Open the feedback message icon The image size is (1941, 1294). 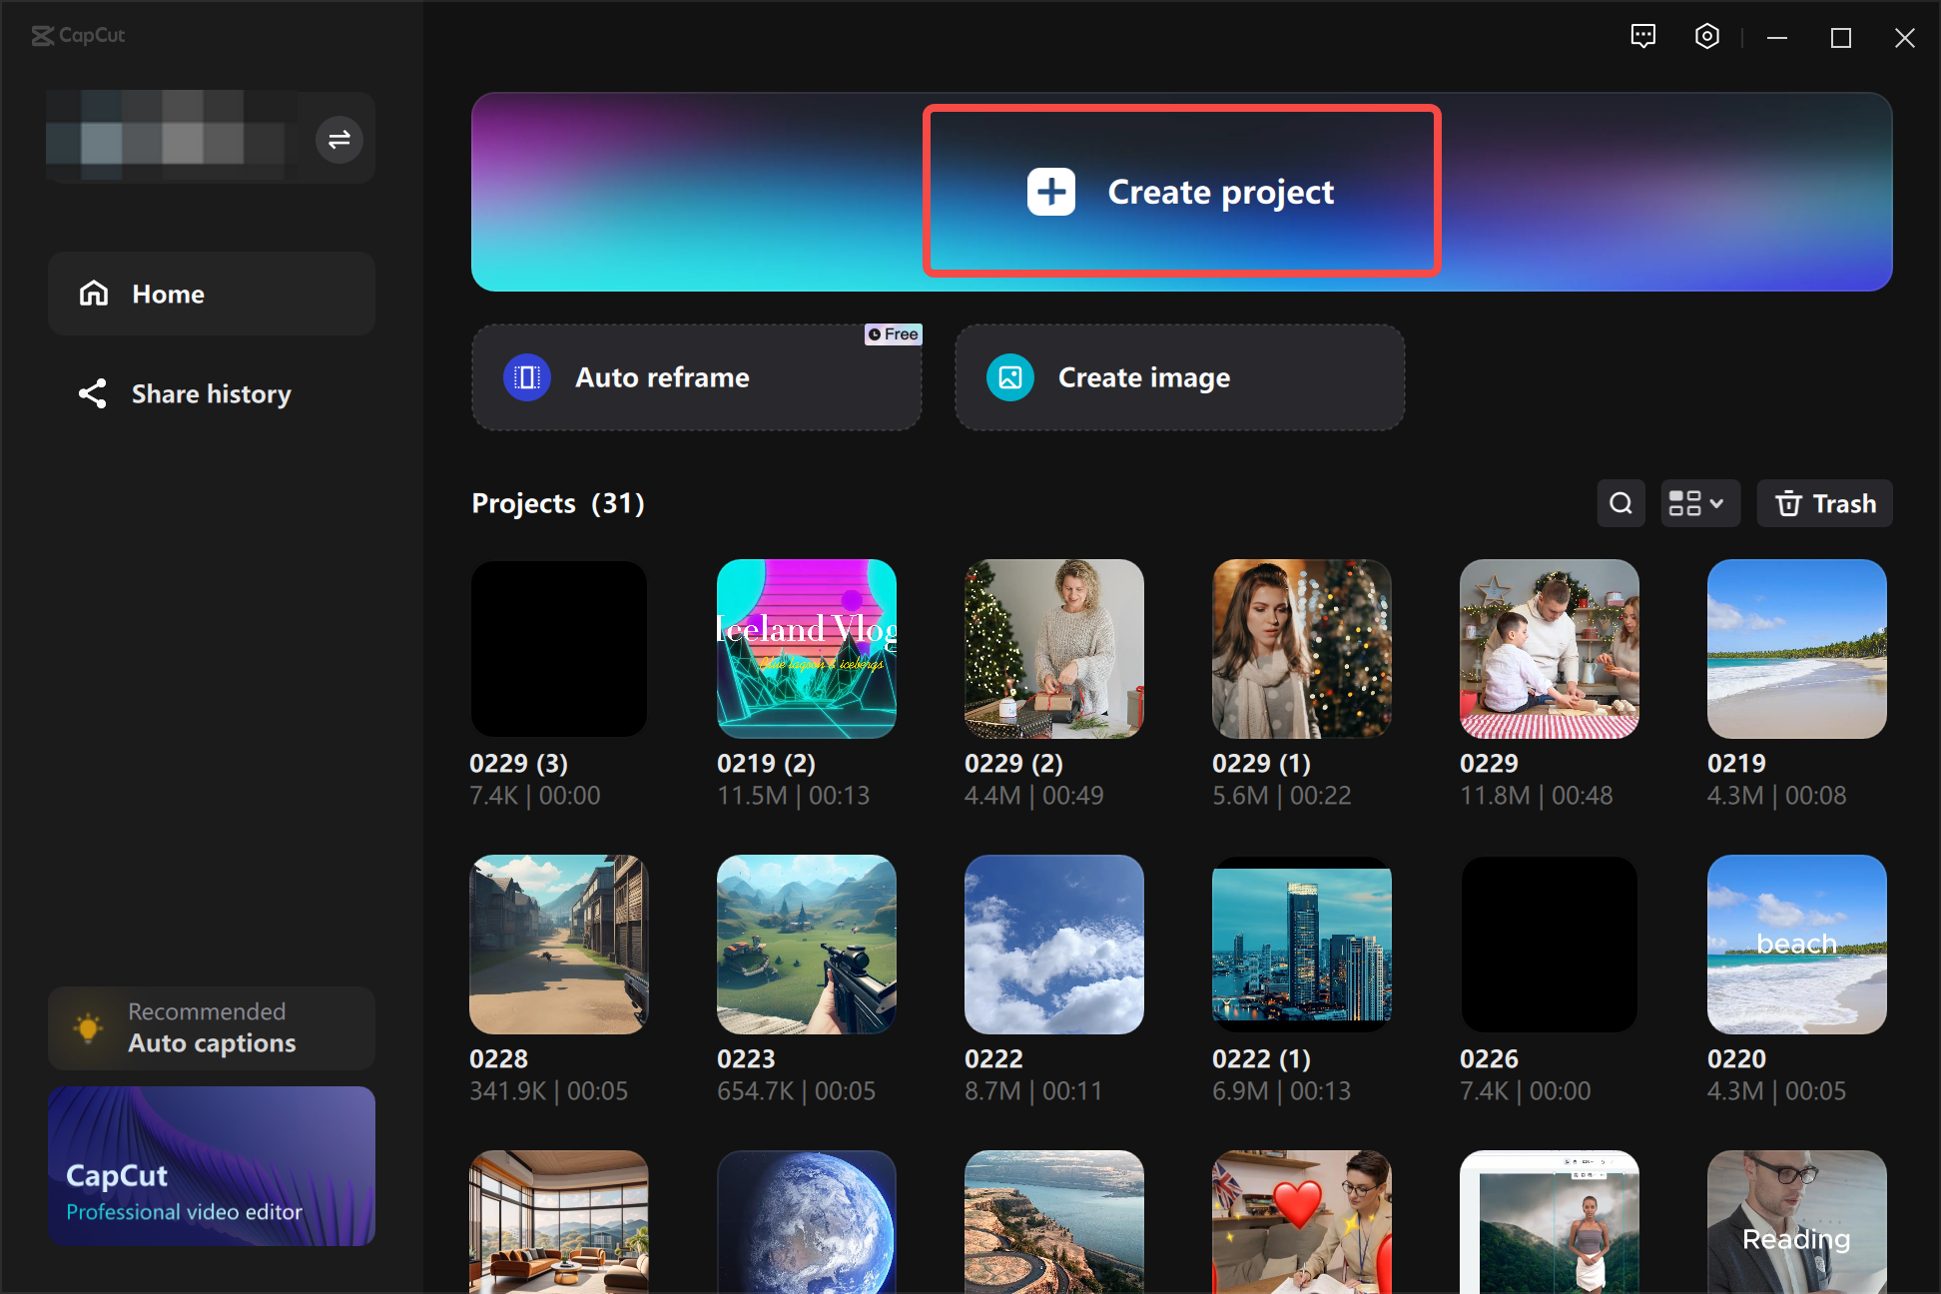point(1643,37)
